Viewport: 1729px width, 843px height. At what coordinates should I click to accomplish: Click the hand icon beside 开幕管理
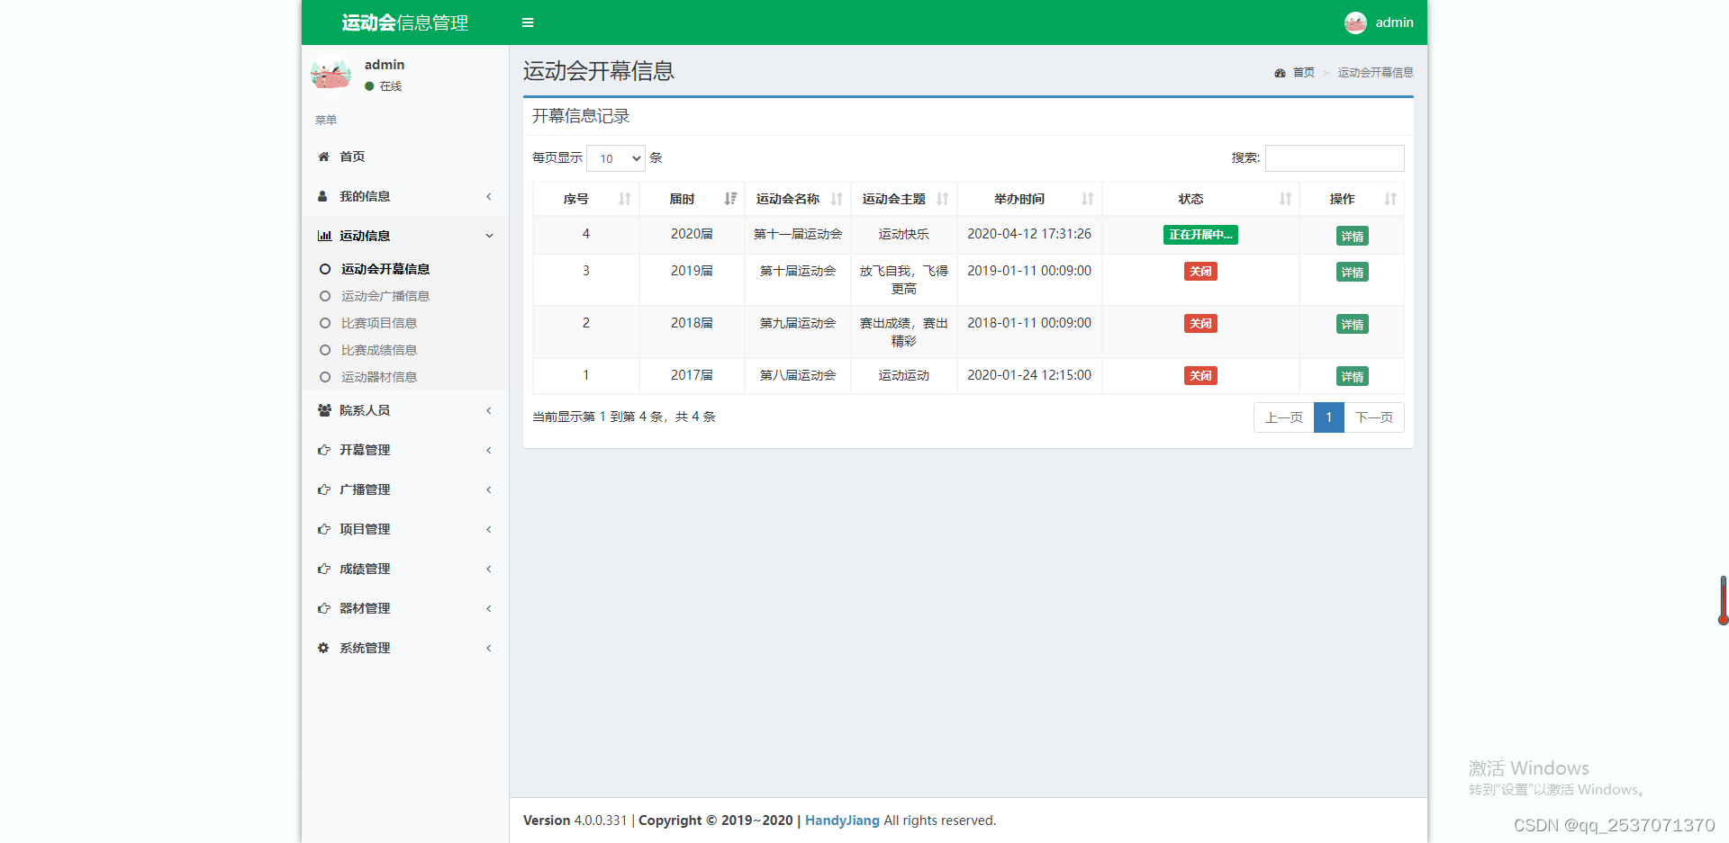pyautogui.click(x=324, y=450)
